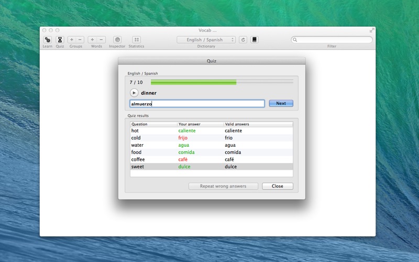Click the dictionary book icon
Screen dimensions: 419x262
pyautogui.click(x=255, y=40)
